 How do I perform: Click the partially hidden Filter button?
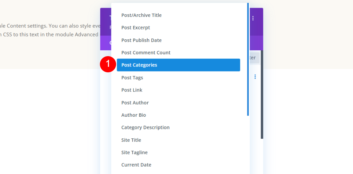255,58
